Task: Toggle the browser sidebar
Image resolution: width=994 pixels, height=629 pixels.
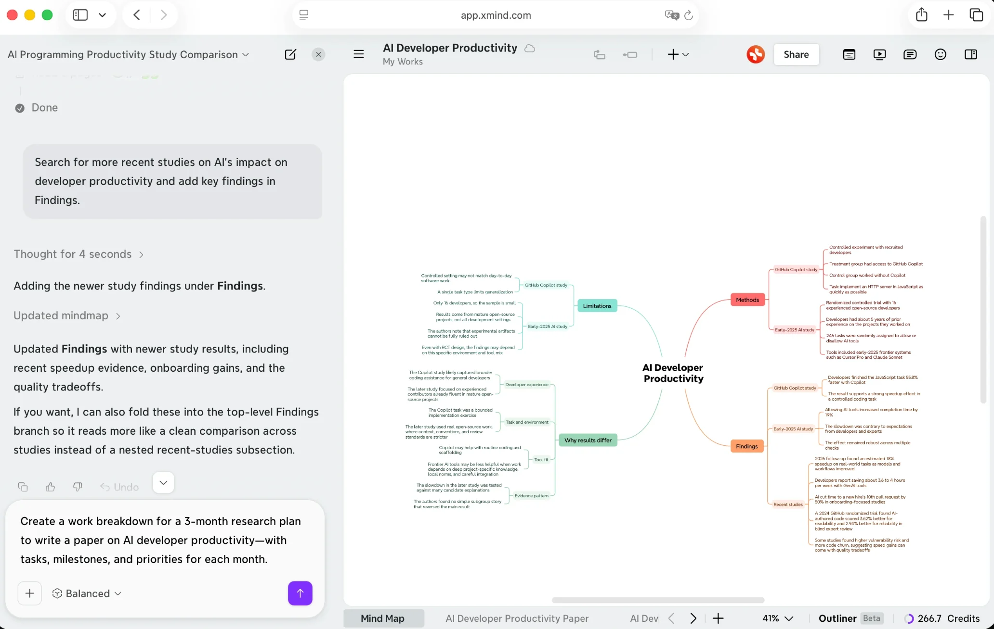Action: pyautogui.click(x=80, y=15)
